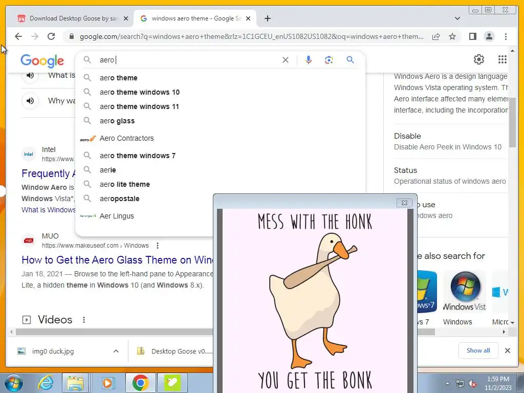The width and height of the screenshot is (524, 393).
Task: Click Show all downloads
Action: 478,351
